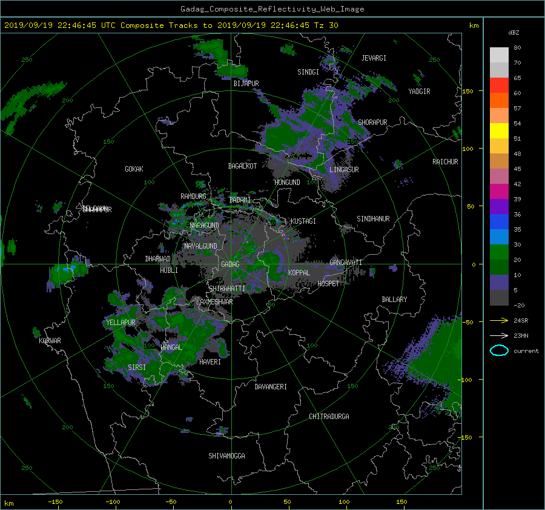Click the yellow 51 dBZ color swatch
545x510 pixels.
499,130
